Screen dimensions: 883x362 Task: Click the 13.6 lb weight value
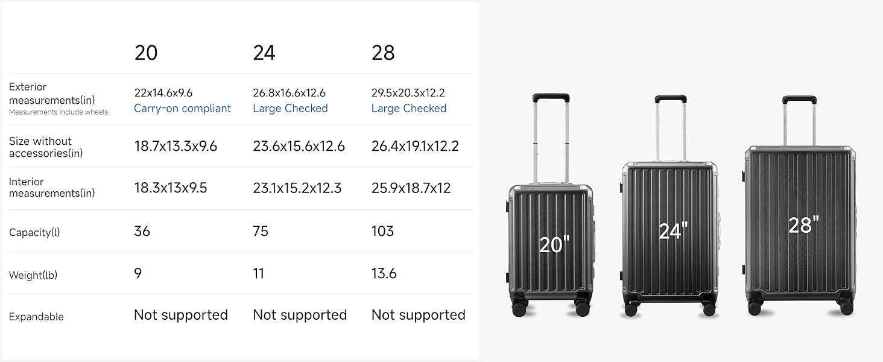384,273
